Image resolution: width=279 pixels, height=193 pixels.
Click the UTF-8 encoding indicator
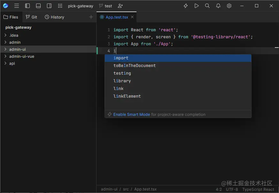point(232,189)
